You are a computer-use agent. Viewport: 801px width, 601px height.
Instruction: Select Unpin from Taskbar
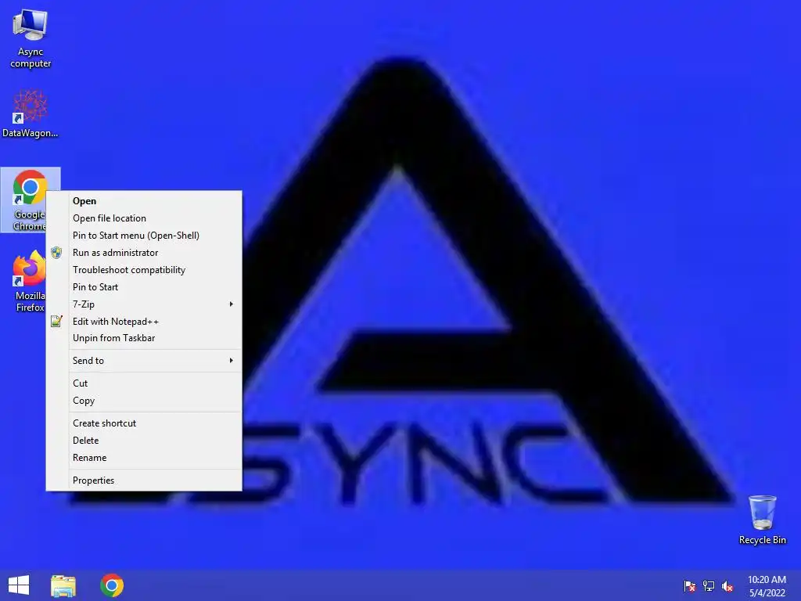pyautogui.click(x=144, y=338)
